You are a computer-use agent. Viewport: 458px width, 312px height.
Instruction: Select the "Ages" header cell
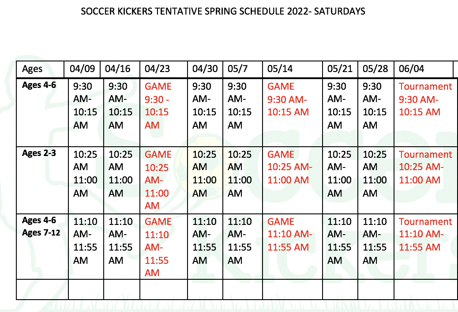pyautogui.click(x=32, y=69)
